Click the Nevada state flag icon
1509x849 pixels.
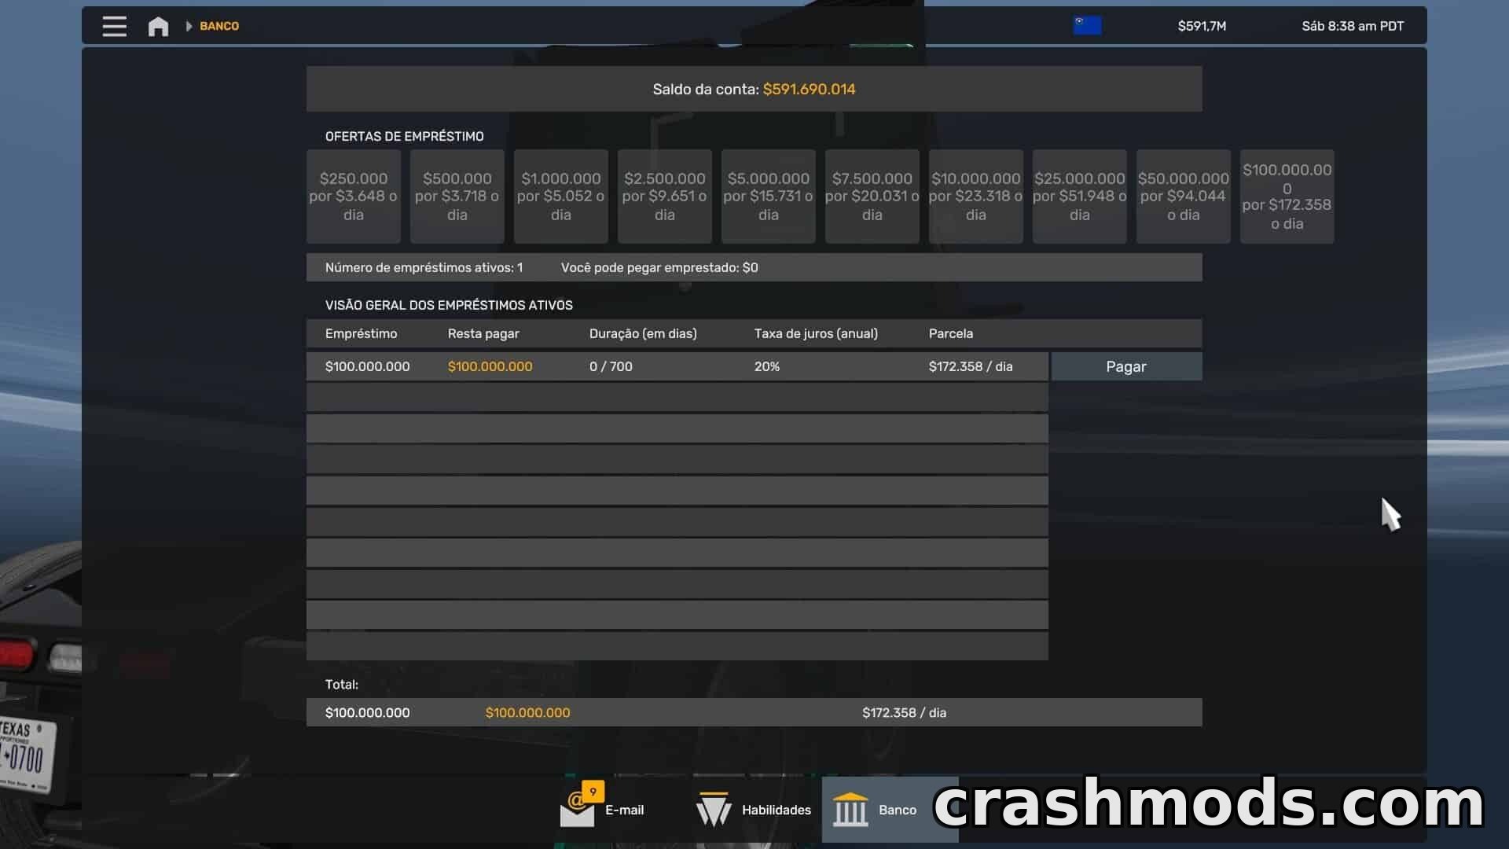(1087, 26)
